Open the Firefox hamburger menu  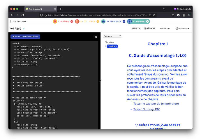tap(189, 15)
